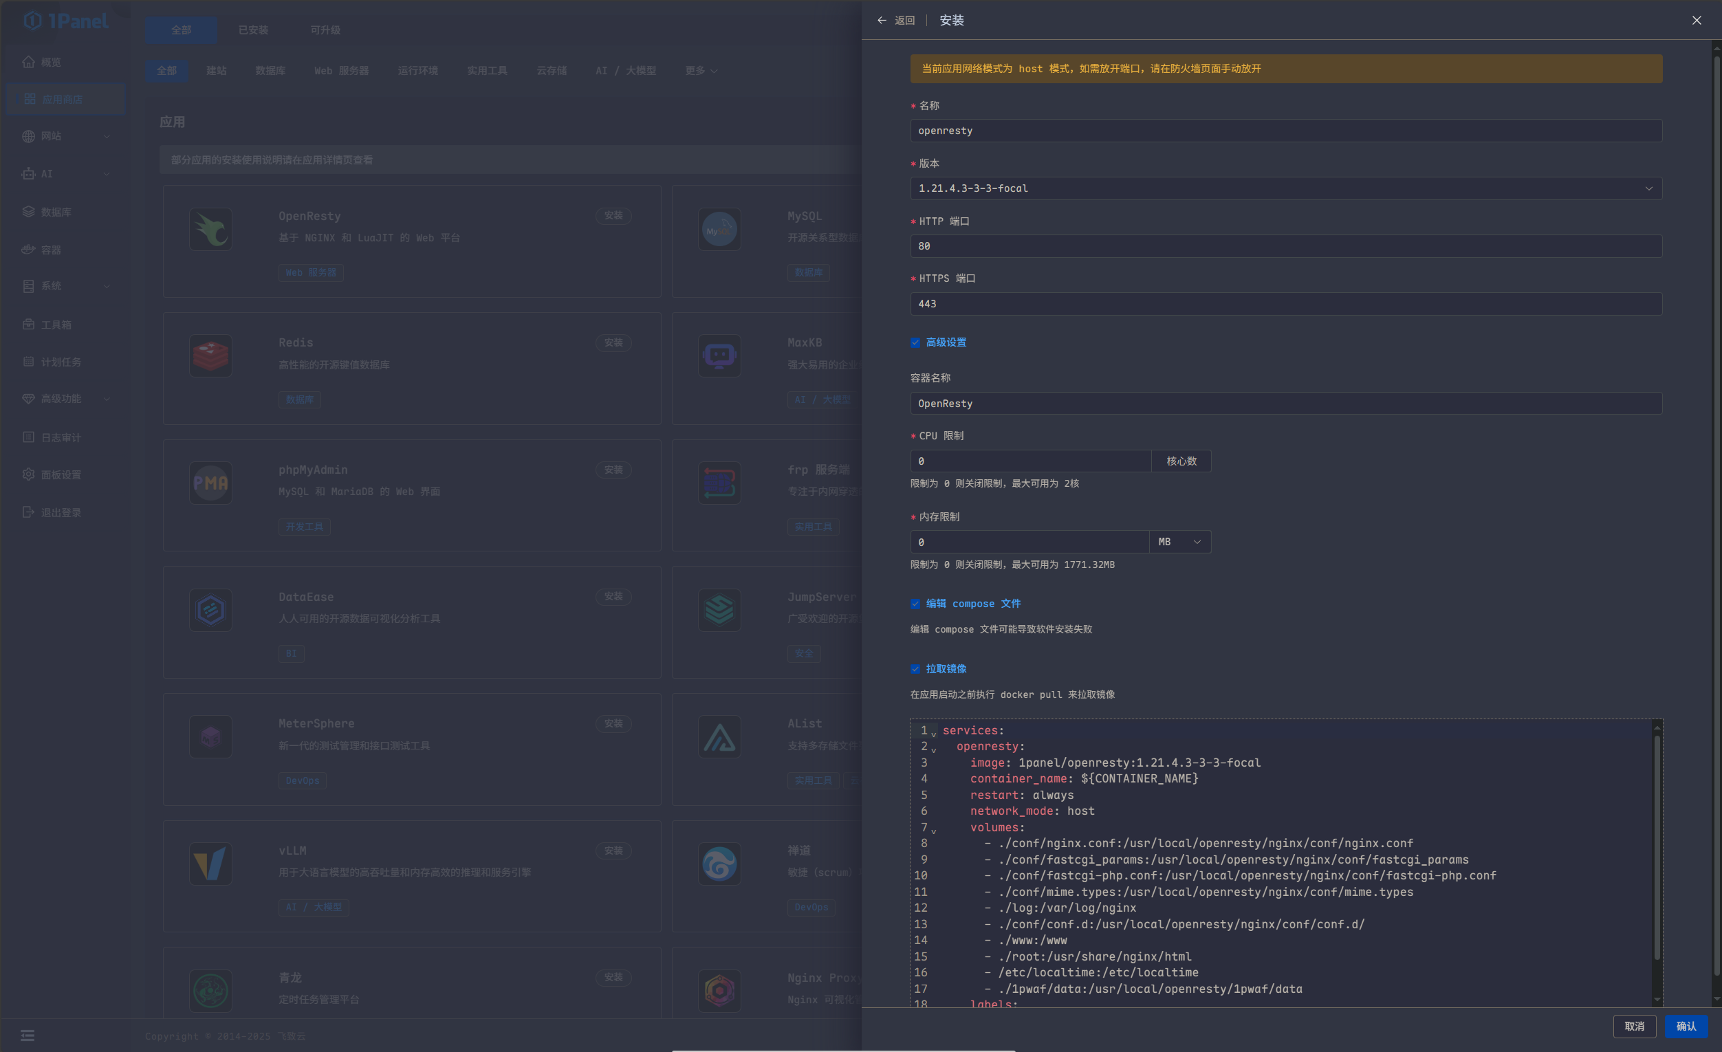Screen dimensions: 1722x1052
Task: Collapse the volumes fold arrow in the compose editor
Action: 934,831
